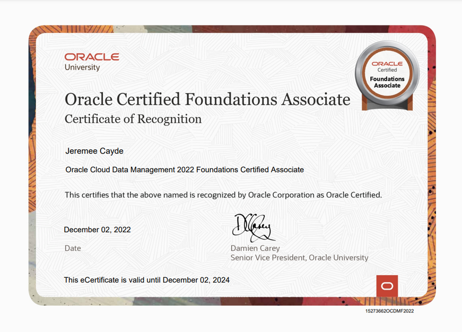Click the brown ribbon beneath the badge

[x=387, y=104]
